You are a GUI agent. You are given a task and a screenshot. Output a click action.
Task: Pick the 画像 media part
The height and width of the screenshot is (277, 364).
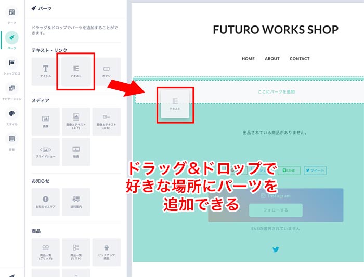click(x=46, y=121)
